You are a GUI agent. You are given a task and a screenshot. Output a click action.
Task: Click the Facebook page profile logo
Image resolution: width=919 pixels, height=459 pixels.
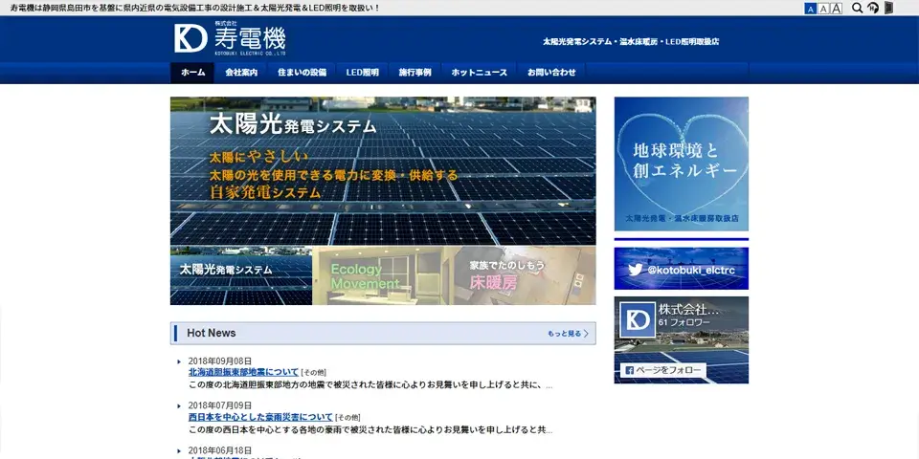[x=638, y=319]
